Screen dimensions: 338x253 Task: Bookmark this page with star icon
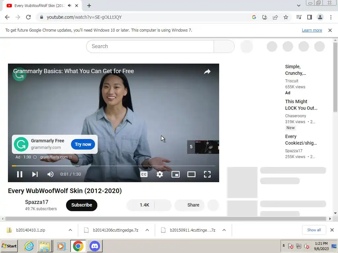[286, 17]
